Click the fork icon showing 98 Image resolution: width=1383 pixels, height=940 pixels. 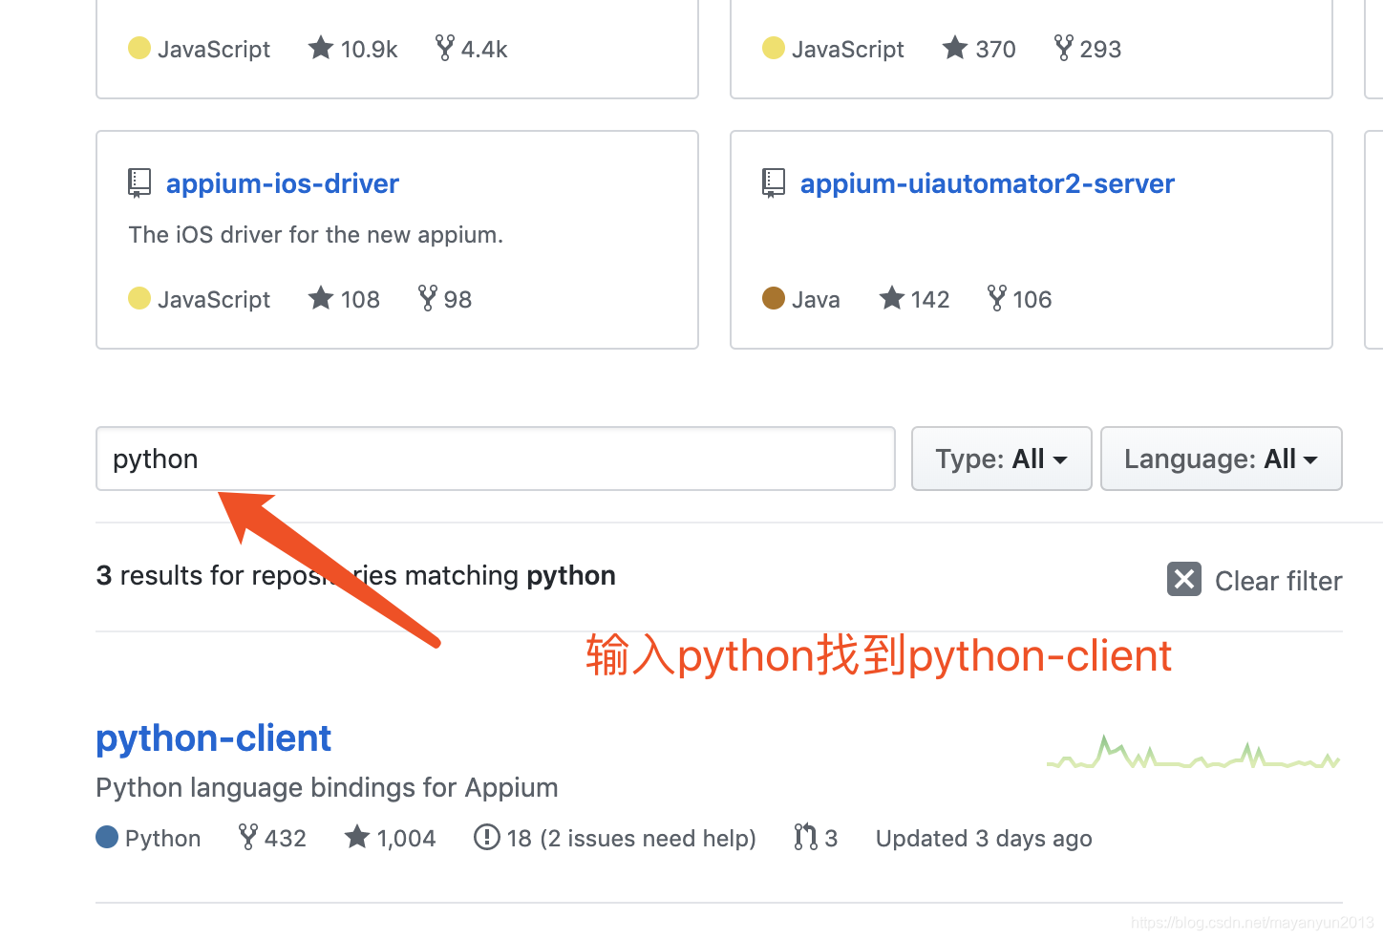point(427,298)
